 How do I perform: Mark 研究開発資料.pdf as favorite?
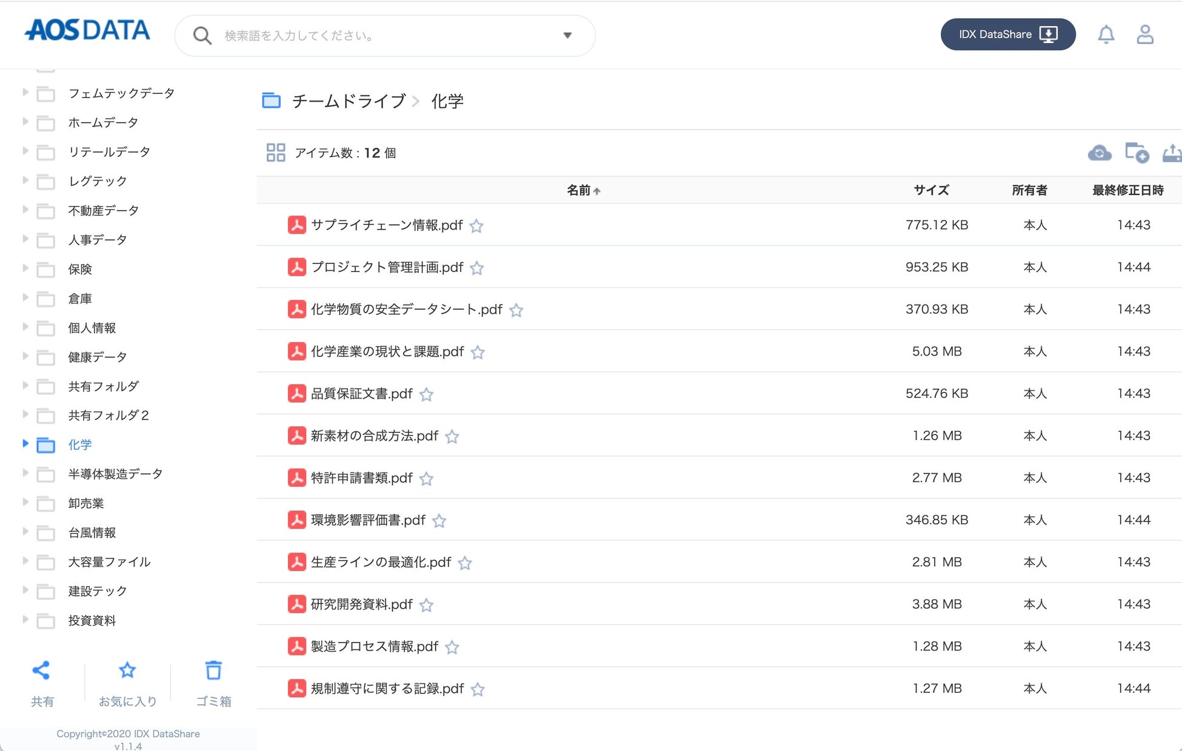click(426, 605)
